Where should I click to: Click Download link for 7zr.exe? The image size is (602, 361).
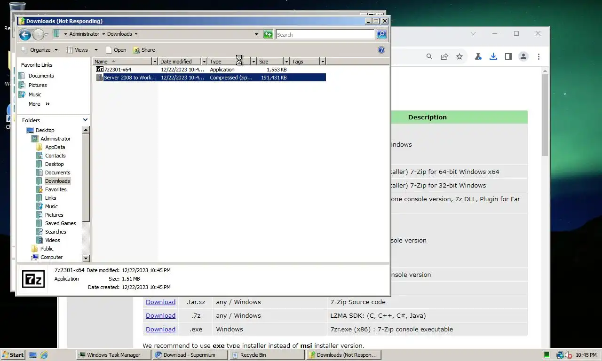(160, 329)
